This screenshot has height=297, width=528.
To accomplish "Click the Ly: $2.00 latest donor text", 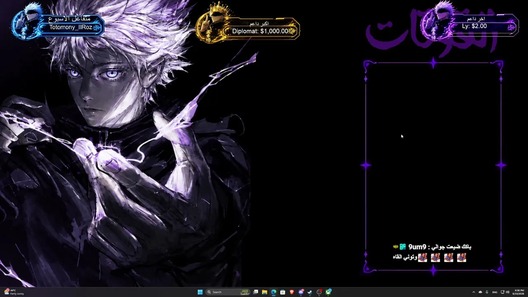I will tap(474, 26).
